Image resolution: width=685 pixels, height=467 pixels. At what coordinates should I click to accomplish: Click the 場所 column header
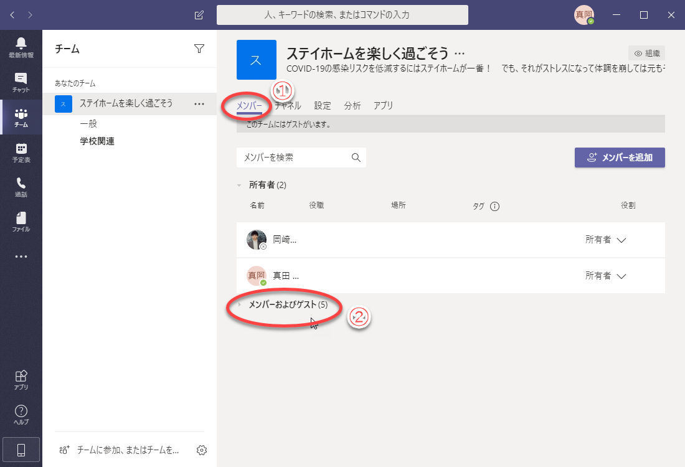point(399,205)
